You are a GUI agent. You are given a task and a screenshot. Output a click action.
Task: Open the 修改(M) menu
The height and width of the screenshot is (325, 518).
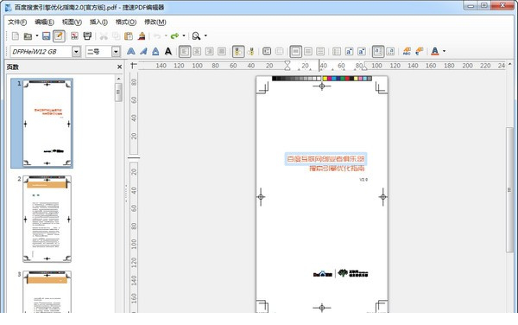155,22
